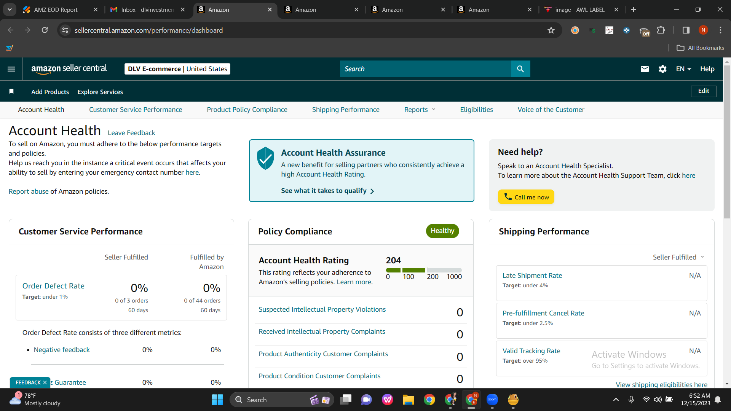Open Windows Start menu

click(x=217, y=400)
